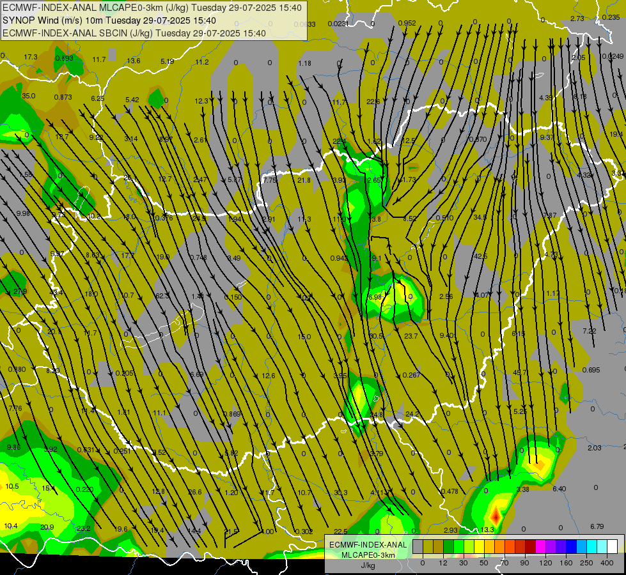This screenshot has width=626, height=575.
Task: Pick the magenta legend swatch
Action: pos(541,546)
